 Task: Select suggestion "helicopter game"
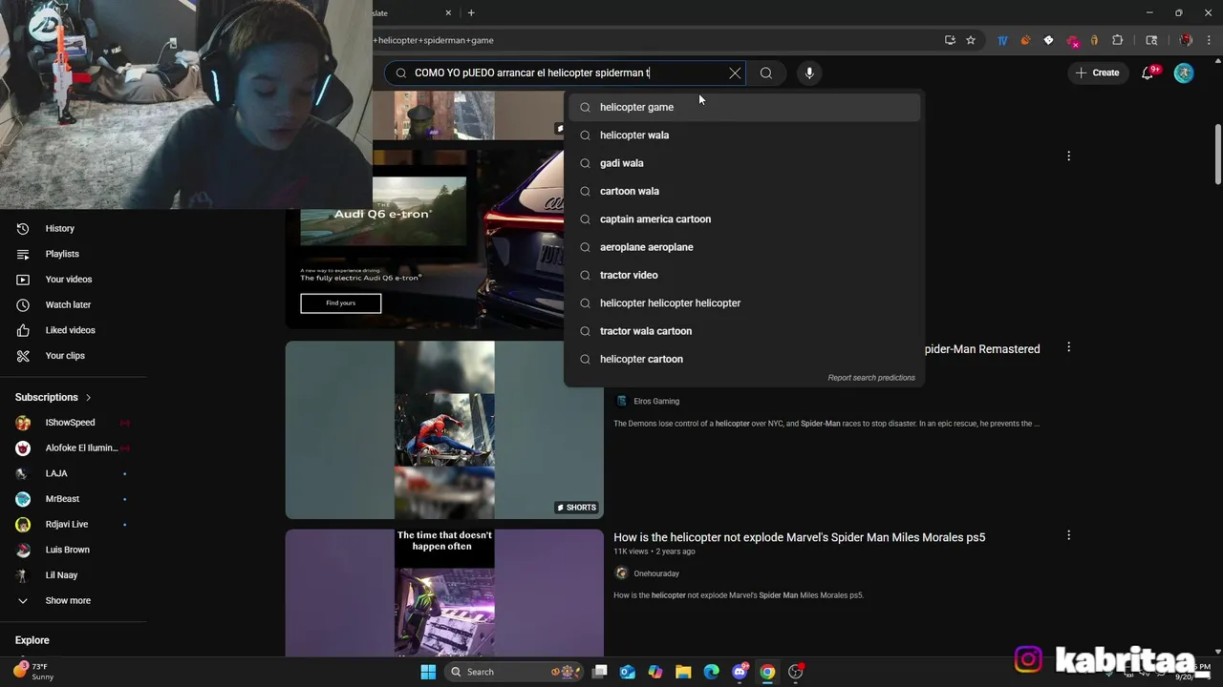(744, 107)
